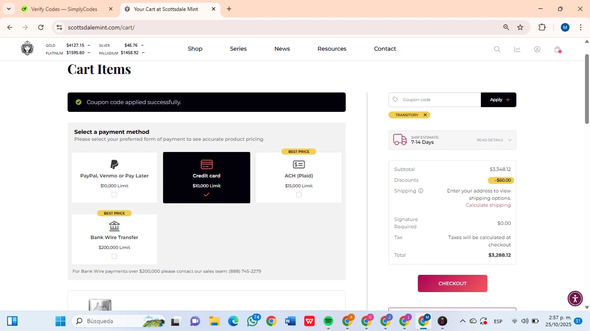Click the Scottsdale Mint lion logo
This screenshot has height=331, width=590.
pyautogui.click(x=27, y=48)
